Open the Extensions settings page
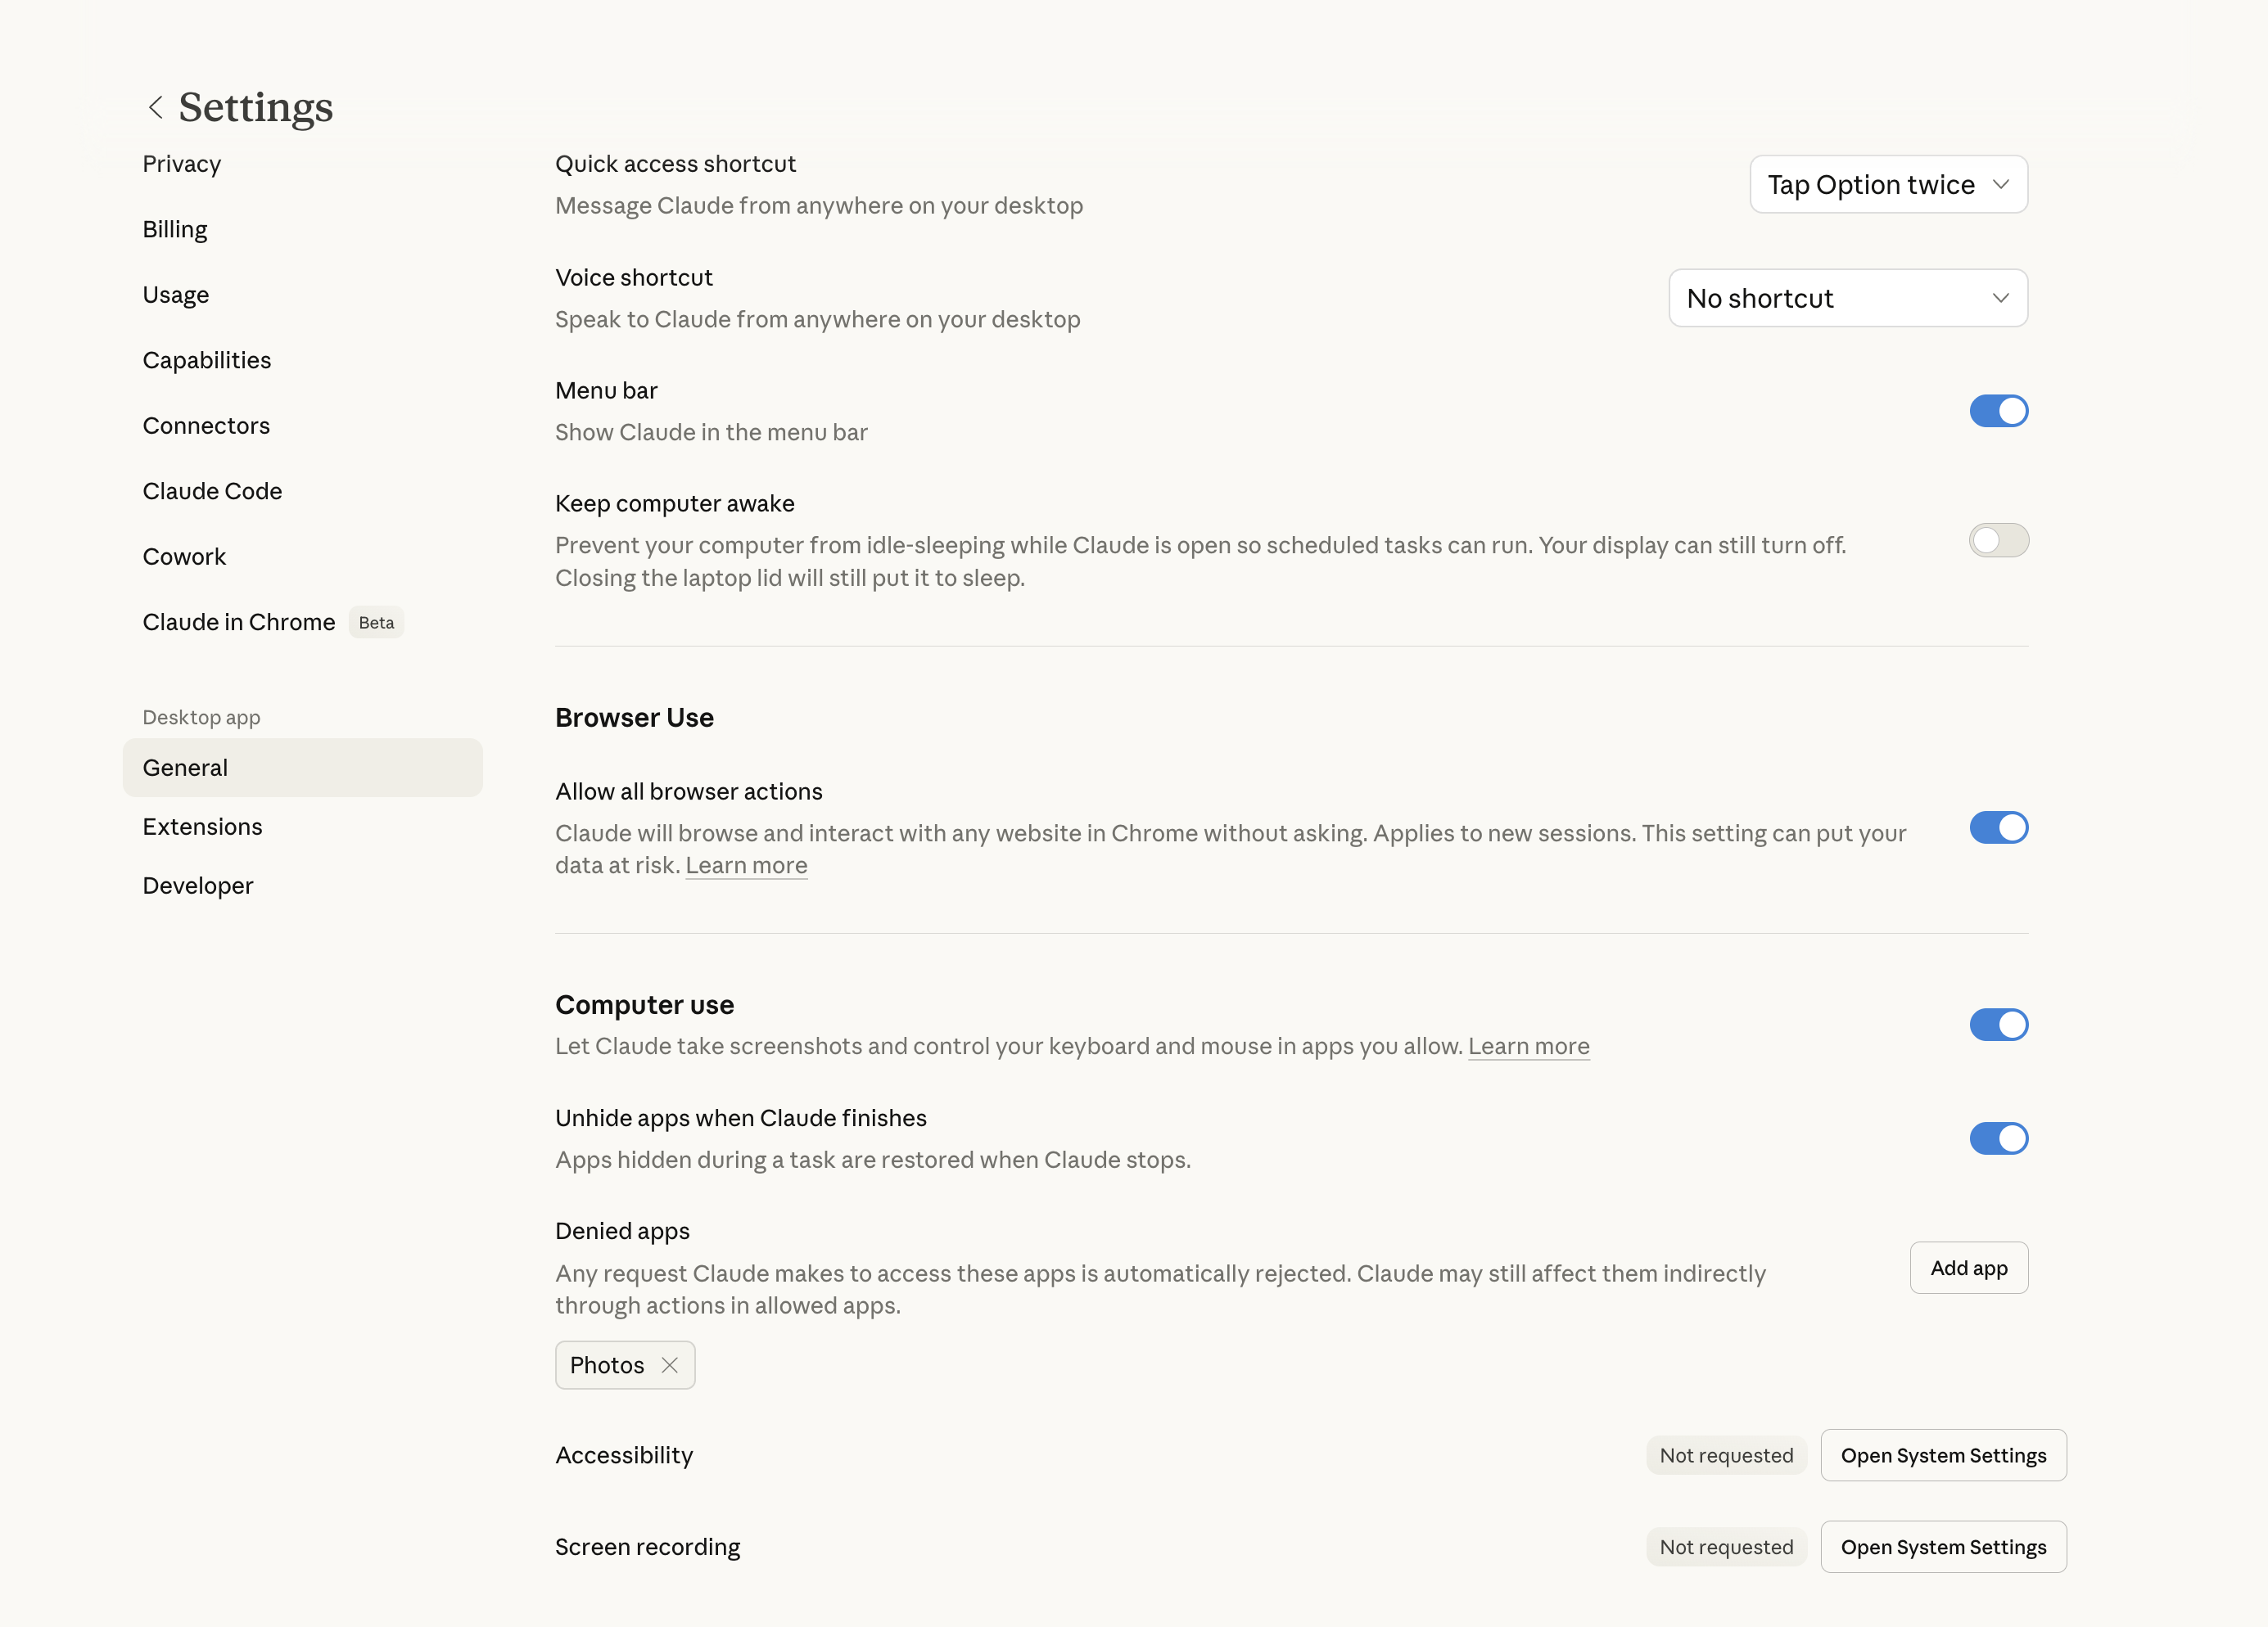Viewport: 2268px width, 1627px height. click(x=202, y=827)
